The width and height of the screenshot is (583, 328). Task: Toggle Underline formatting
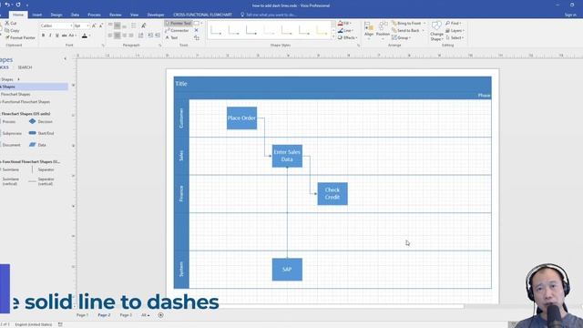click(57, 36)
